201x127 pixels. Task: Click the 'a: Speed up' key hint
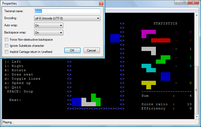[x=18, y=83]
